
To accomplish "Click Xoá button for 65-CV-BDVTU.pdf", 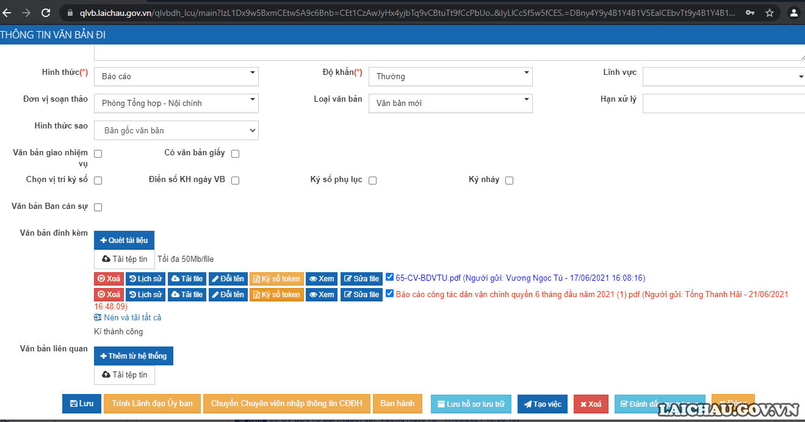I will (109, 279).
